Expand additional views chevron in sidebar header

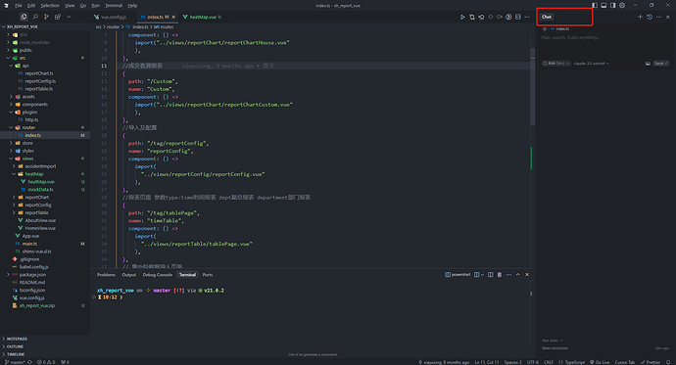coord(69,17)
